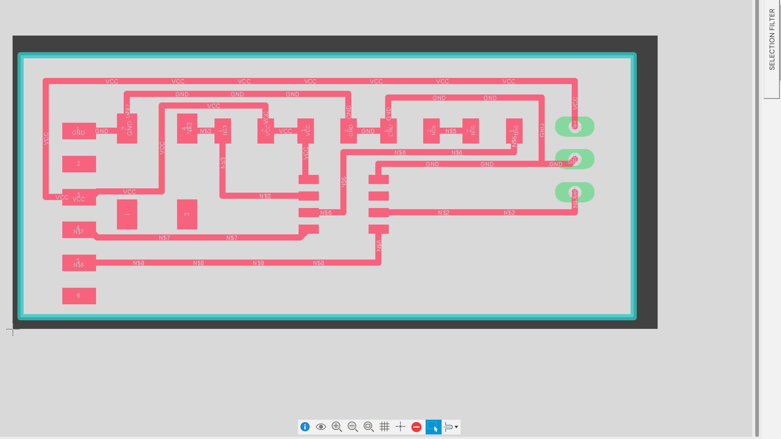Toggle the Show (eye) visibility tool
781x439 pixels.
pyautogui.click(x=321, y=427)
